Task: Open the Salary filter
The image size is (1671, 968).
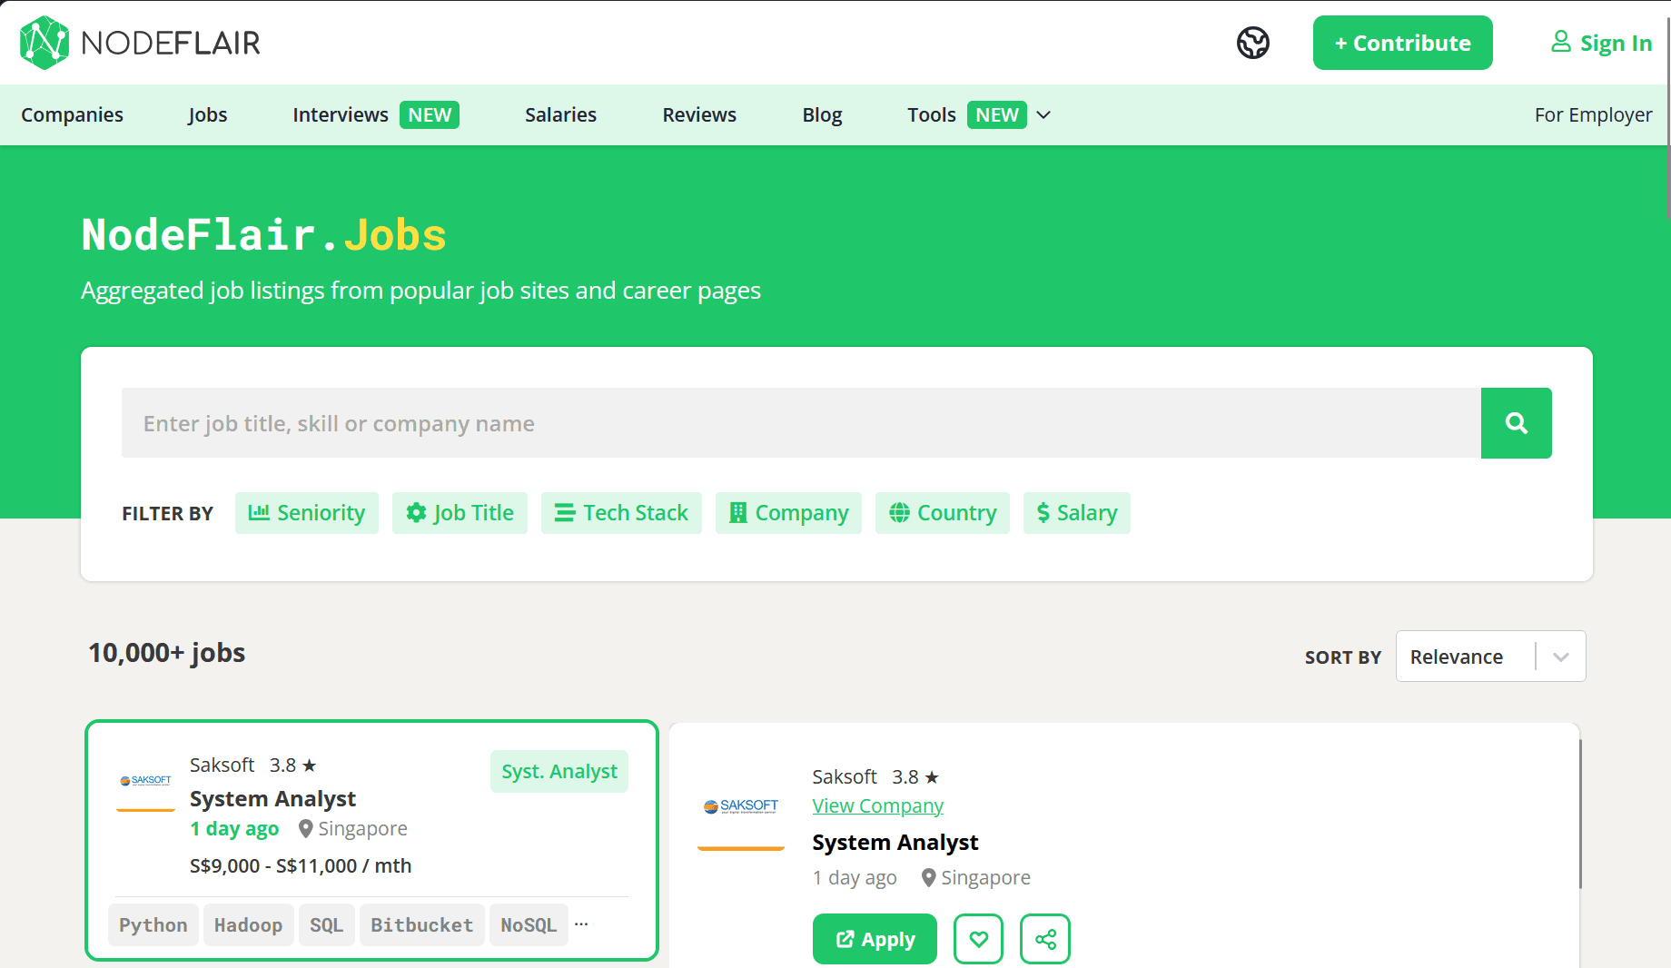Action: tap(1077, 513)
